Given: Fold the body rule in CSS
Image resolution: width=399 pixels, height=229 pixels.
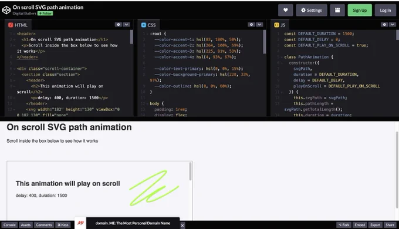Looking at the screenshot, I should coord(147,103).
